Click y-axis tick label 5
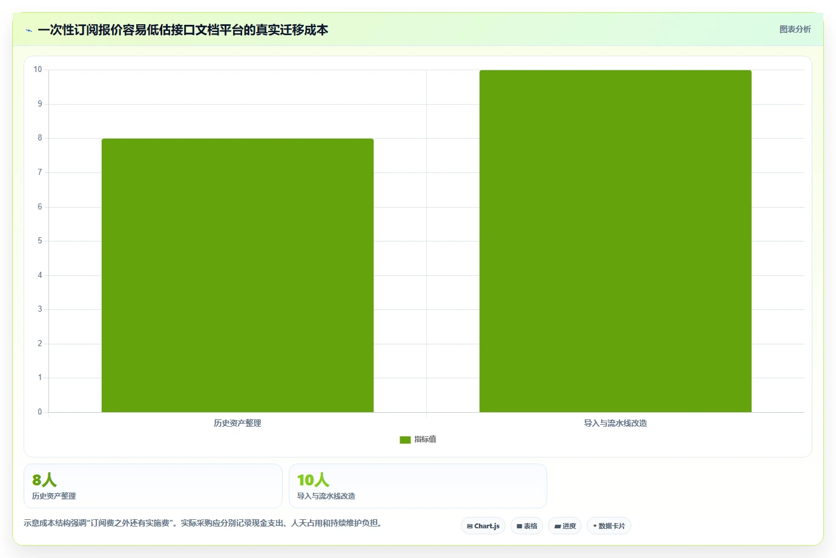 pos(40,241)
